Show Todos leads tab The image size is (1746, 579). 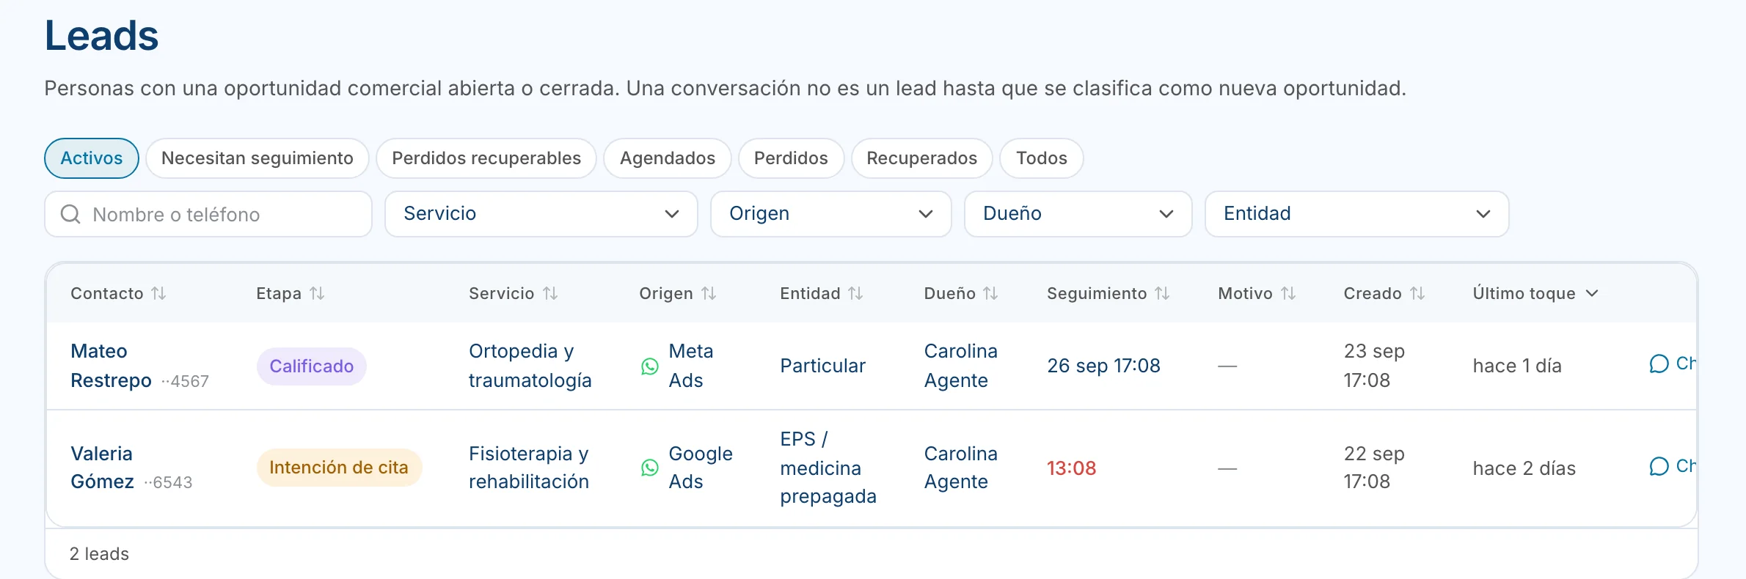pyautogui.click(x=1042, y=158)
